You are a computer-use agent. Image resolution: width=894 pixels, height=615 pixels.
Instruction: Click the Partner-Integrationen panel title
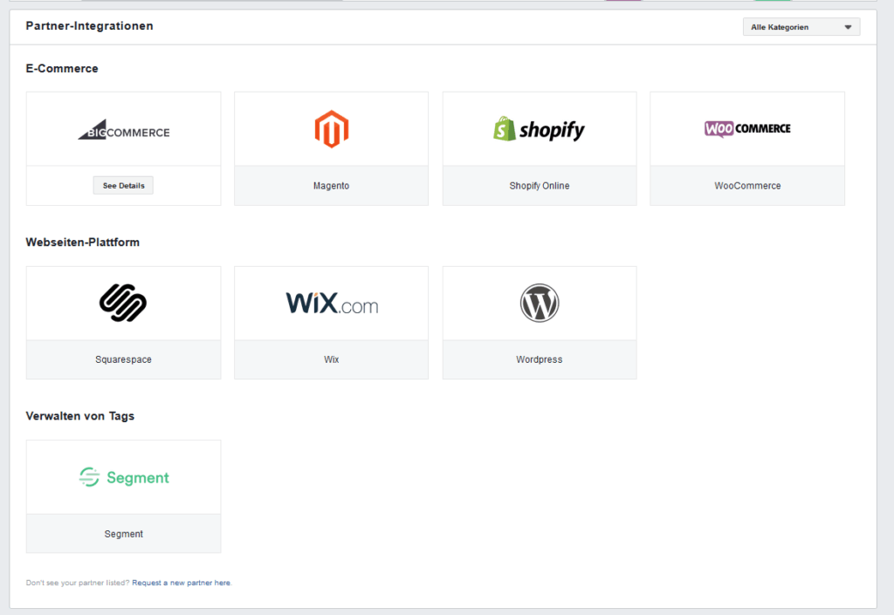tap(89, 26)
